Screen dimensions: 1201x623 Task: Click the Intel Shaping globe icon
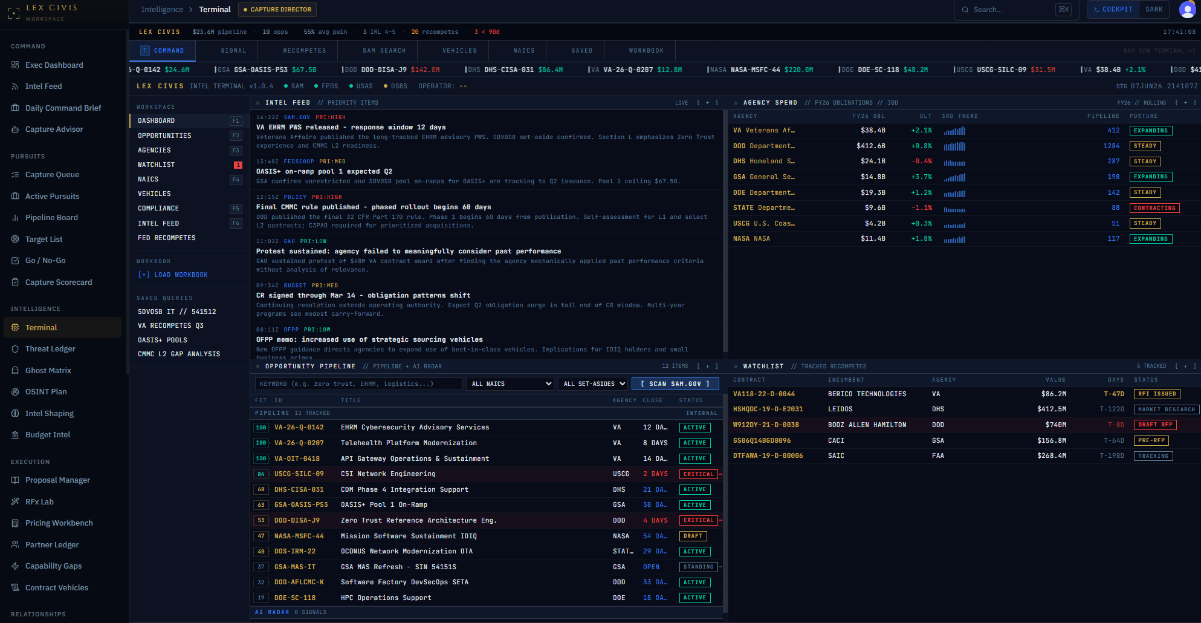click(15, 414)
